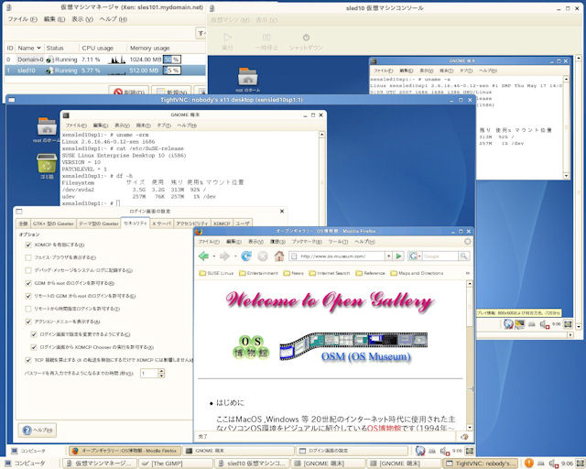Switch to the アクセシビリティ tab
The image size is (586, 469).
[x=191, y=224]
